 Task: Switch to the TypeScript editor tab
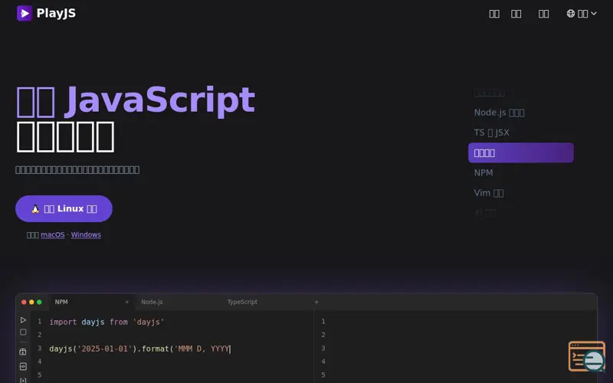click(x=242, y=302)
